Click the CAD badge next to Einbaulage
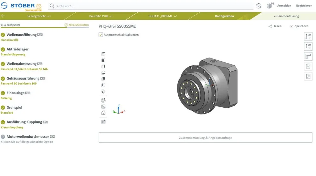316x176 pixels. 28,93
